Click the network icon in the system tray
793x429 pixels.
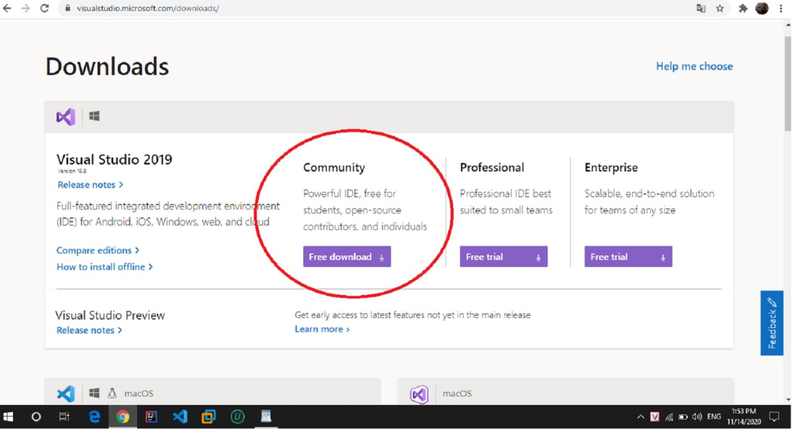pyautogui.click(x=669, y=416)
